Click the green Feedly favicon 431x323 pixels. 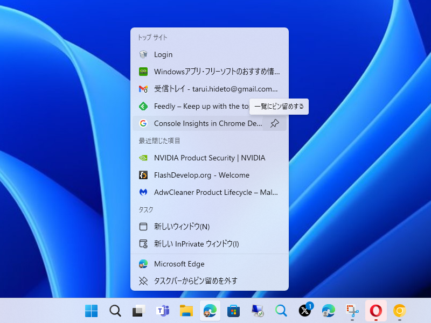(143, 106)
